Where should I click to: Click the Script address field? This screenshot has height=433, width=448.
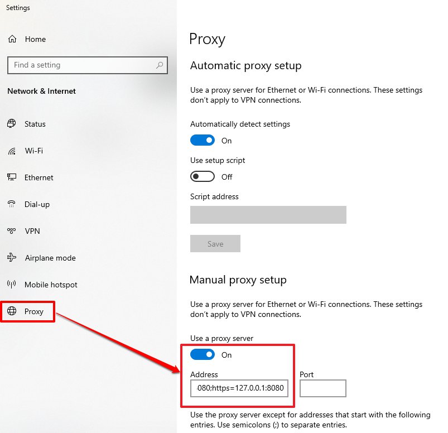268,215
